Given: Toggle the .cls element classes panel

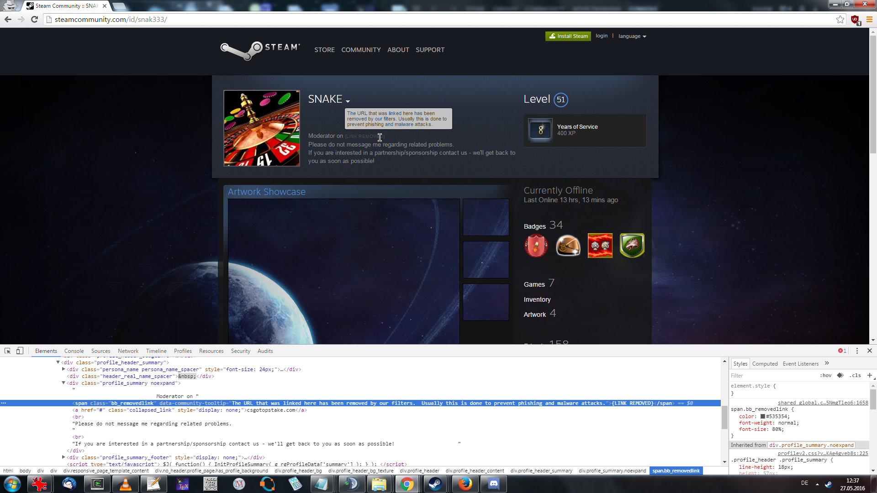Looking at the screenshot, I should point(855,375).
